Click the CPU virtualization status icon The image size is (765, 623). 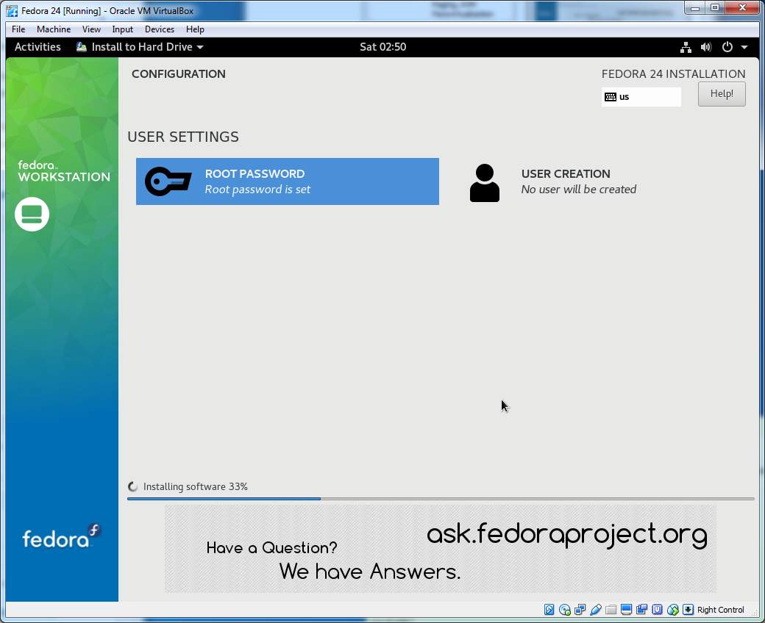pos(657,609)
